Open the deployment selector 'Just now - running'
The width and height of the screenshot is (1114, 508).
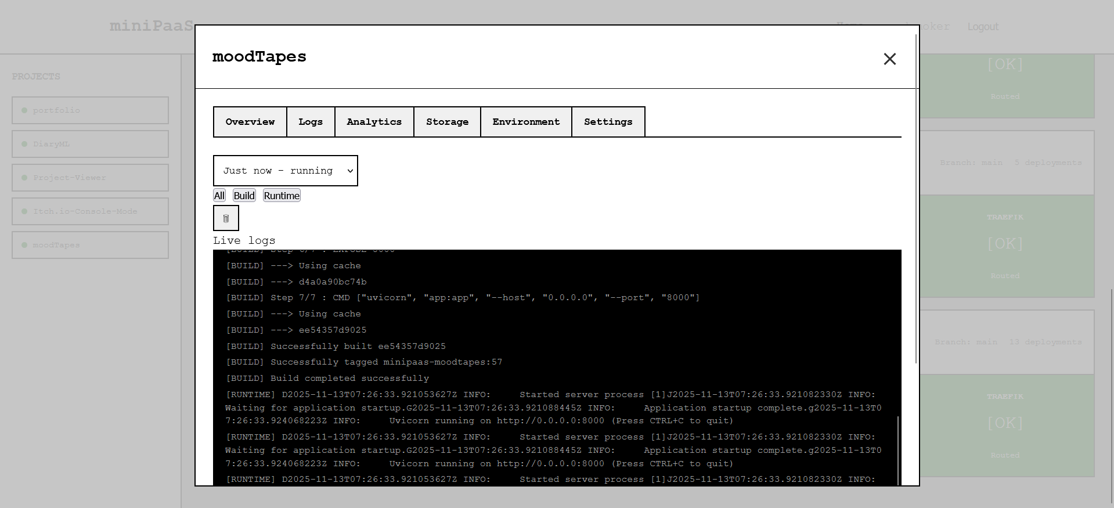(286, 171)
